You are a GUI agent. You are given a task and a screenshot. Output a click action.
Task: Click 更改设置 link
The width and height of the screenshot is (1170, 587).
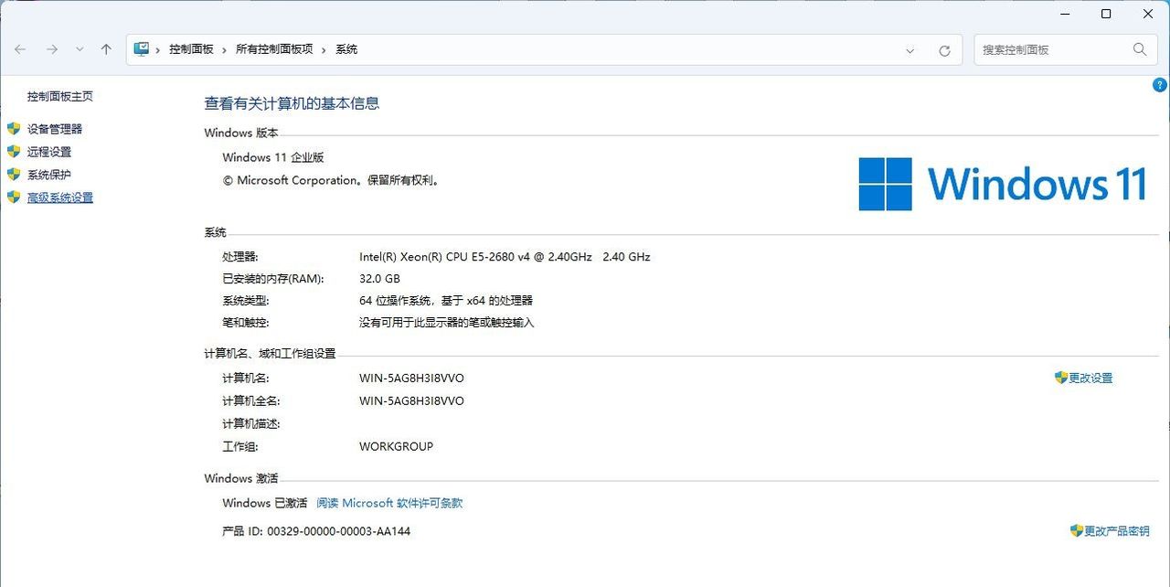pos(1090,378)
